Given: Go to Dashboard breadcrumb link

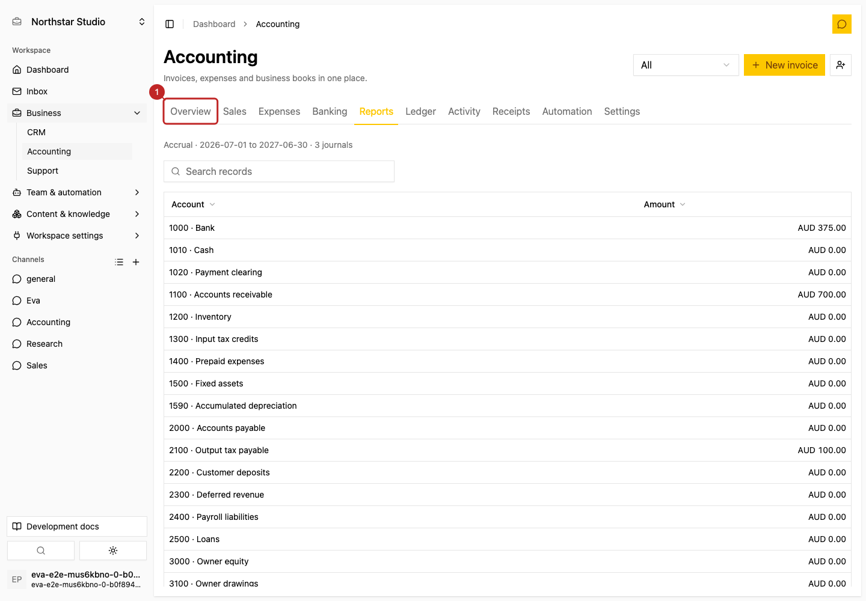Looking at the screenshot, I should pos(214,24).
